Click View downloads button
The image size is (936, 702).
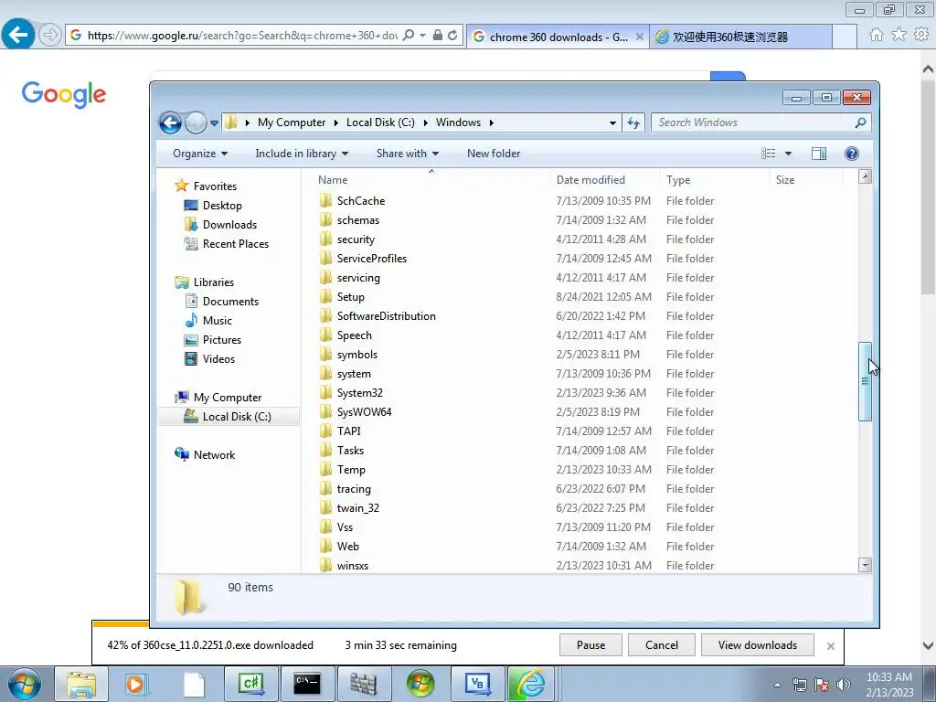click(758, 645)
